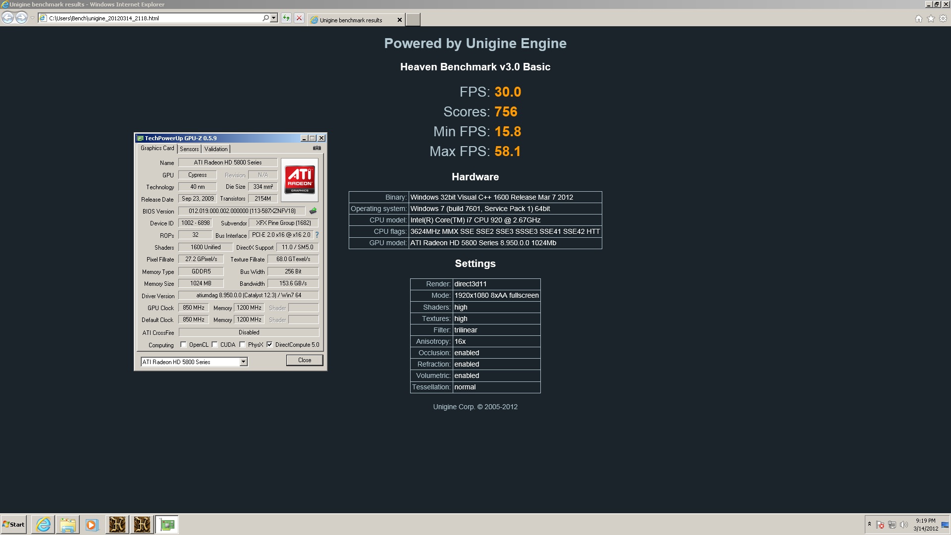951x535 pixels.
Task: Switch to GPU-Z from taskbar
Action: click(167, 525)
